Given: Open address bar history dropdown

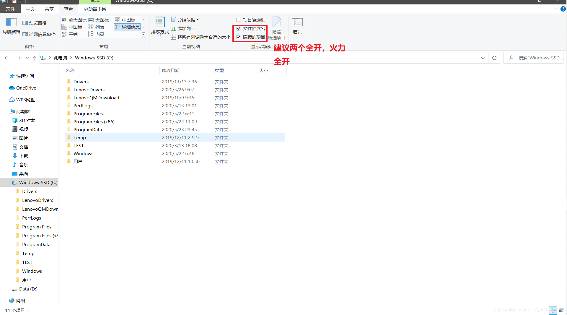Looking at the screenshot, I should coord(483,58).
